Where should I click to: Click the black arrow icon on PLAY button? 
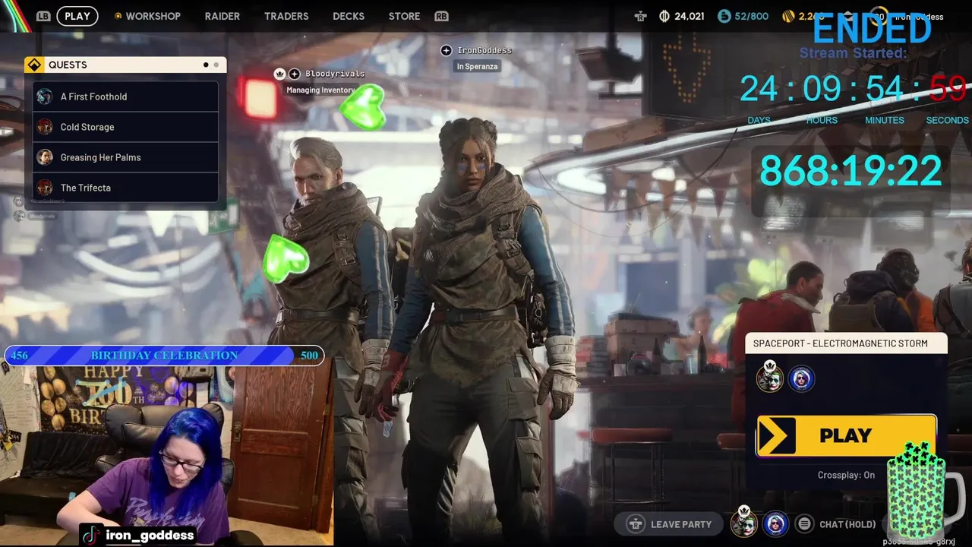776,435
